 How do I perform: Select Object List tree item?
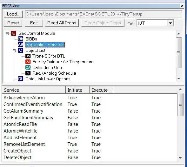[x=35, y=51]
